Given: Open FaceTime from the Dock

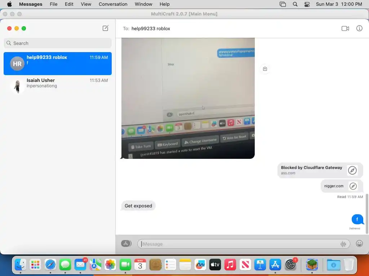Looking at the screenshot, I should click(x=125, y=265).
